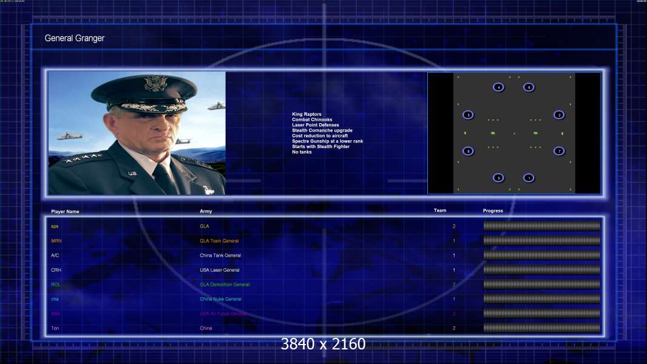Choose start position 5 circle on minimap

498,178
